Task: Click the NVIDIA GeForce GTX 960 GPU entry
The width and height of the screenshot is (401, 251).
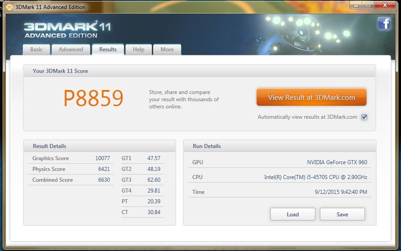Action: point(337,162)
